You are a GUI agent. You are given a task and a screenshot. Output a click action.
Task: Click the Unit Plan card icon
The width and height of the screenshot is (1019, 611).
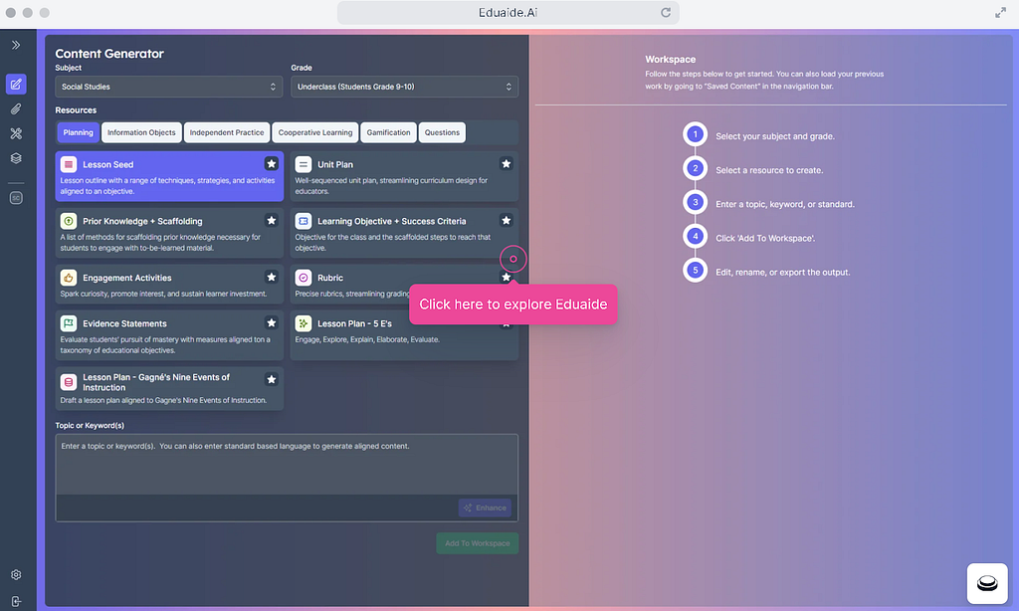304,164
